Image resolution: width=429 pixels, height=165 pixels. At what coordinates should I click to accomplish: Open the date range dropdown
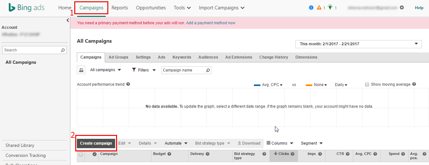(358, 44)
